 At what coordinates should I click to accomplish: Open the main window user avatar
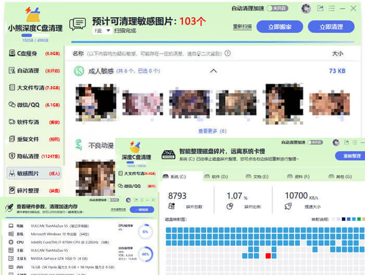[306, 9]
